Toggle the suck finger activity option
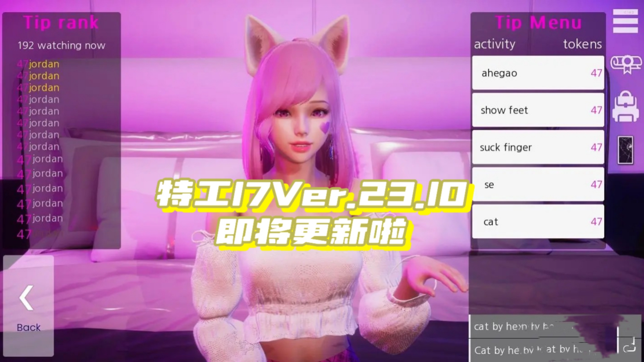The image size is (644, 362). click(537, 147)
